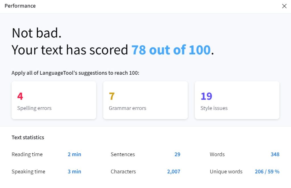Open the Grammar errors card
Viewport: 291px width, 188px height.
(x=145, y=100)
